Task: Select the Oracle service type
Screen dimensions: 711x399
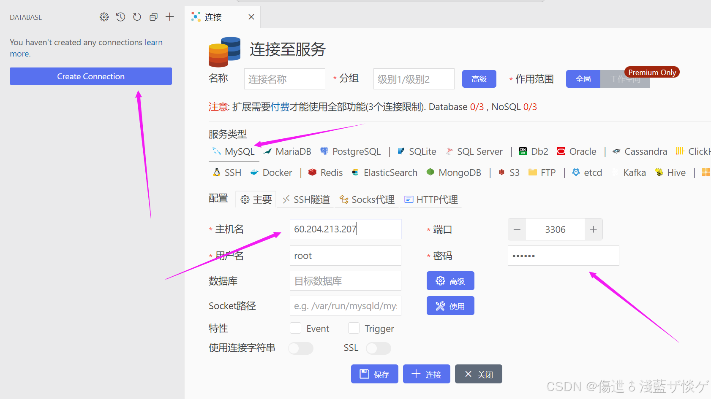Action: click(x=577, y=151)
